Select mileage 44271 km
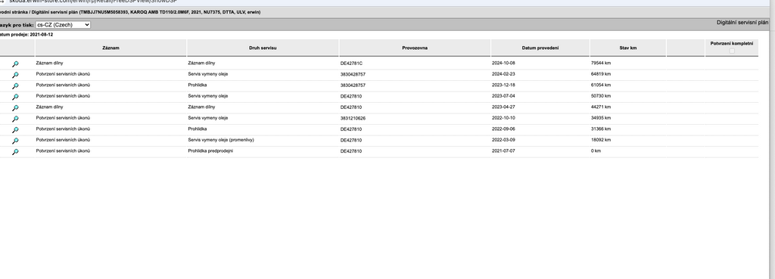 pyautogui.click(x=601, y=107)
